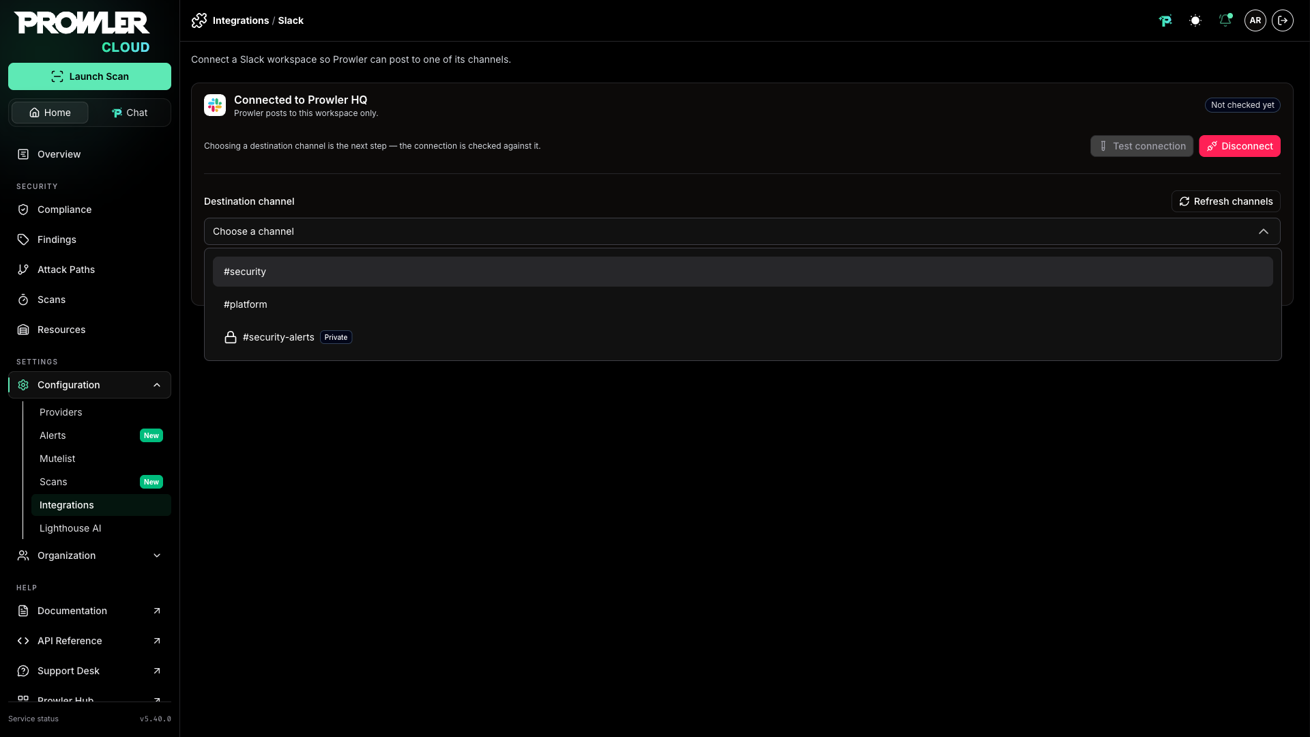Screen dimensions: 1310x737
Task: Open the AR user avatar
Action: click(1255, 20)
